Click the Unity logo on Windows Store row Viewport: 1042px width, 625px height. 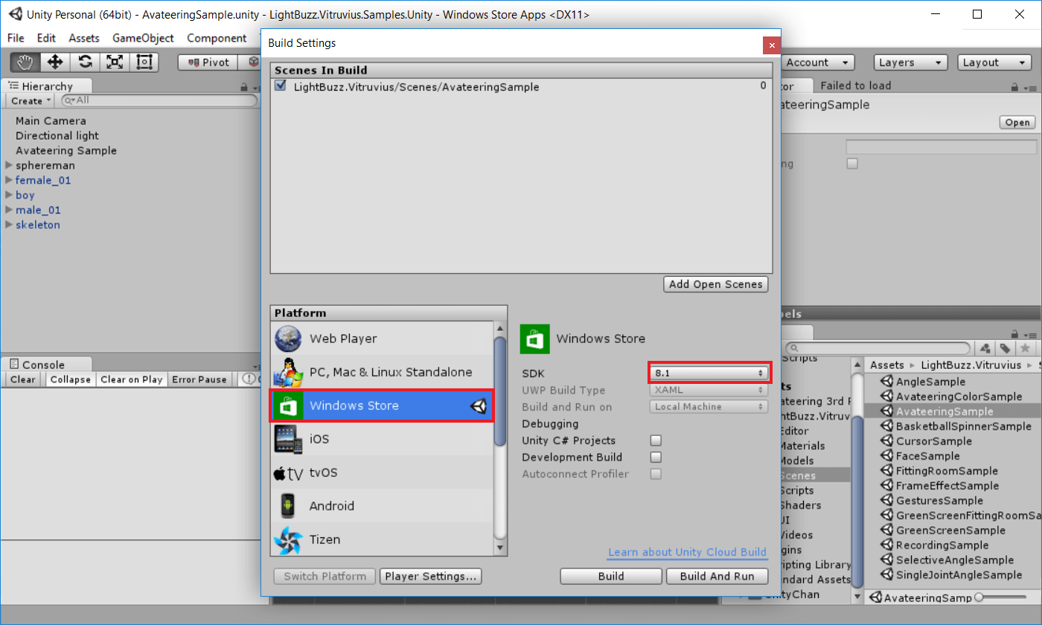[x=478, y=406]
